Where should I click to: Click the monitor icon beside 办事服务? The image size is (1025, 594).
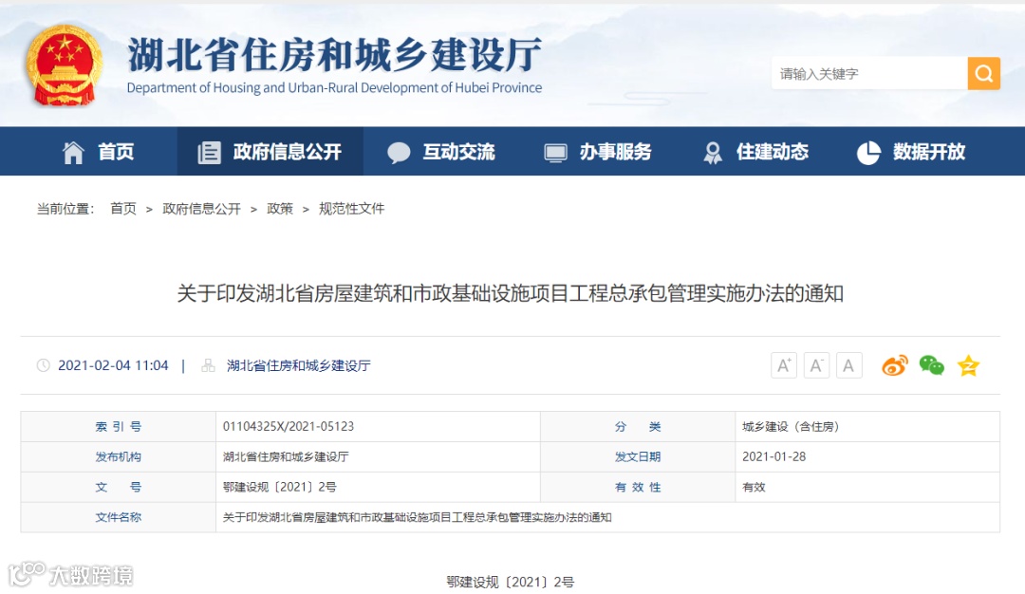(x=555, y=153)
